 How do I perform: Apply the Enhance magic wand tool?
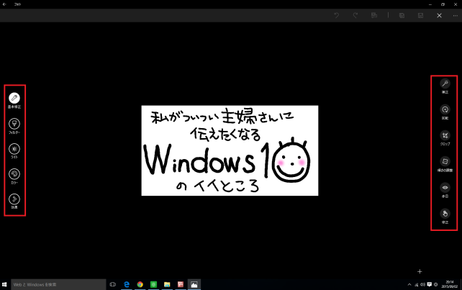(445, 83)
